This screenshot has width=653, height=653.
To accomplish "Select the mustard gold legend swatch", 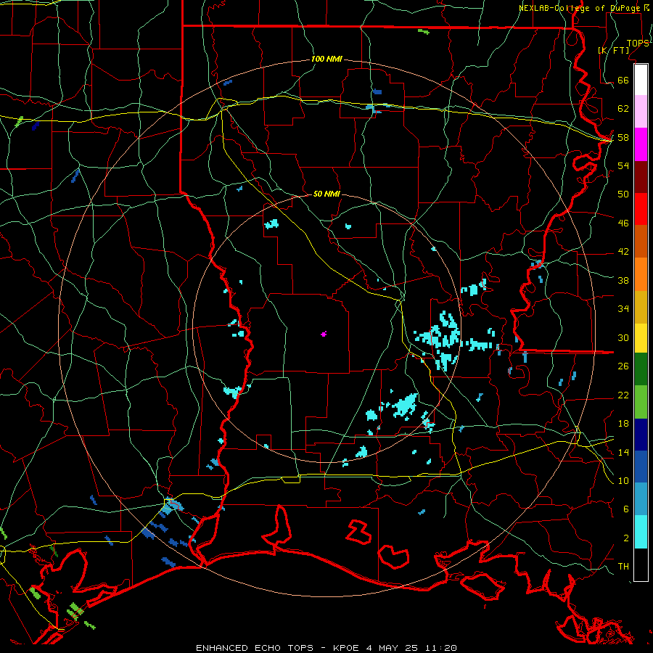I will point(641,307).
